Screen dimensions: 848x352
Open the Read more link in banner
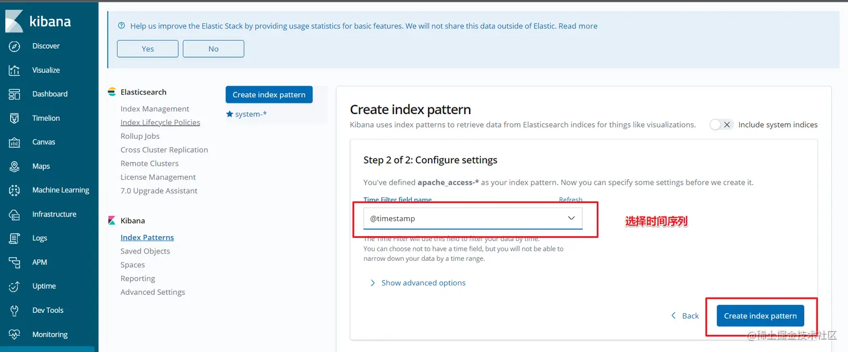pos(578,26)
